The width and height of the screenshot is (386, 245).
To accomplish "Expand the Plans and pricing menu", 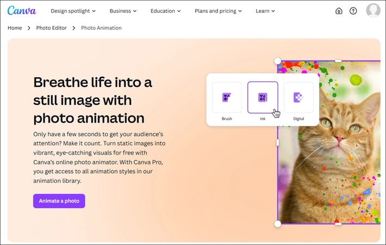I will tap(218, 11).
